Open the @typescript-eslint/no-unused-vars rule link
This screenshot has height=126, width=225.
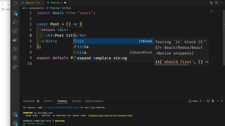(x=110, y=115)
